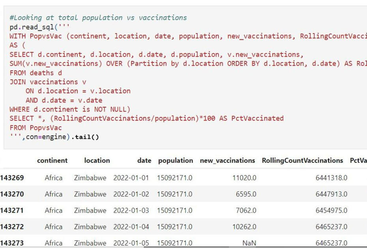
Task: Select row index 143269
Action: tap(12, 178)
